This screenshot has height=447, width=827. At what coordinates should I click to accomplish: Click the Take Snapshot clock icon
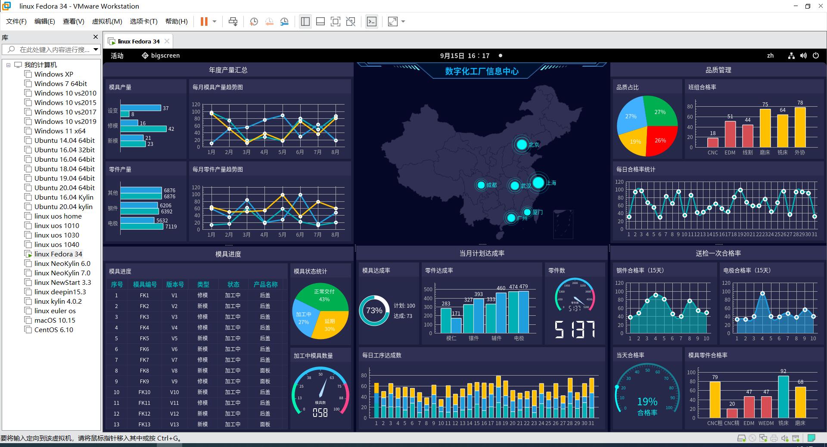click(x=254, y=22)
